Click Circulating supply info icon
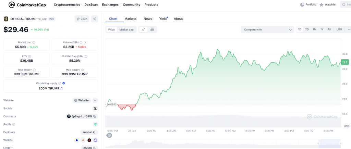351x149 pixels. point(60,83)
